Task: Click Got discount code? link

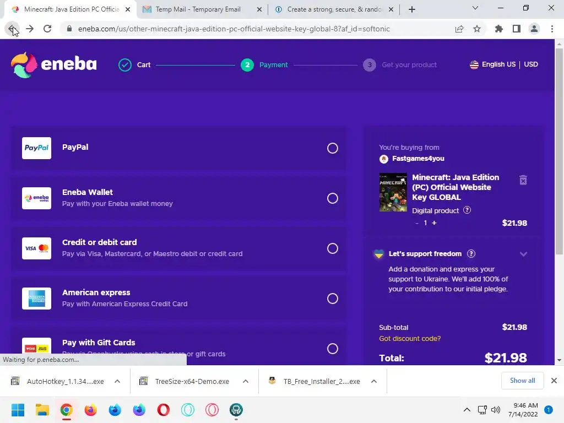Action: 410,339
